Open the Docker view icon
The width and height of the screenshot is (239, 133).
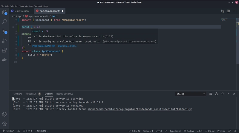tap(4, 60)
